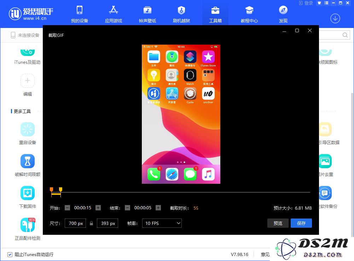The image size is (354, 261).
Task: Toggle 阻止iTunes自动运行 checkbox
Action: pos(10,254)
